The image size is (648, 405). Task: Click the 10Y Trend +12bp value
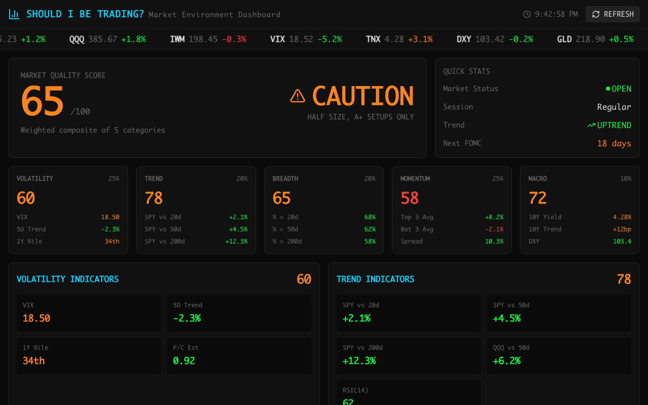coord(622,229)
